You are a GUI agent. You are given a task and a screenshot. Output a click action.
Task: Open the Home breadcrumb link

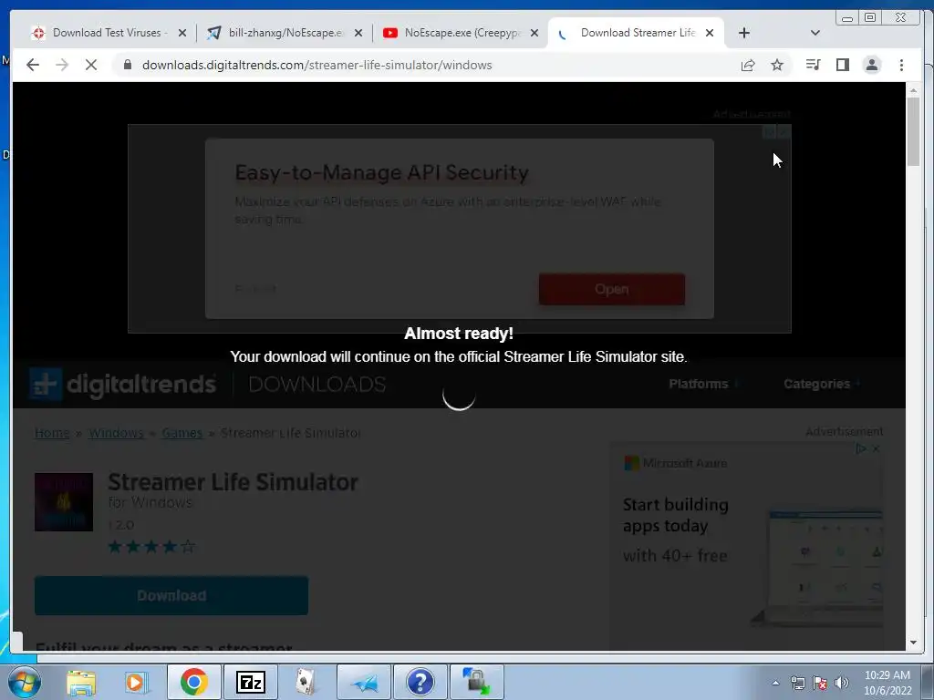point(52,433)
